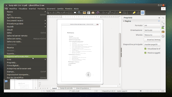172x97 pixels.
Task: Choose Salva con nome from File menu
Action: pos(26,39)
